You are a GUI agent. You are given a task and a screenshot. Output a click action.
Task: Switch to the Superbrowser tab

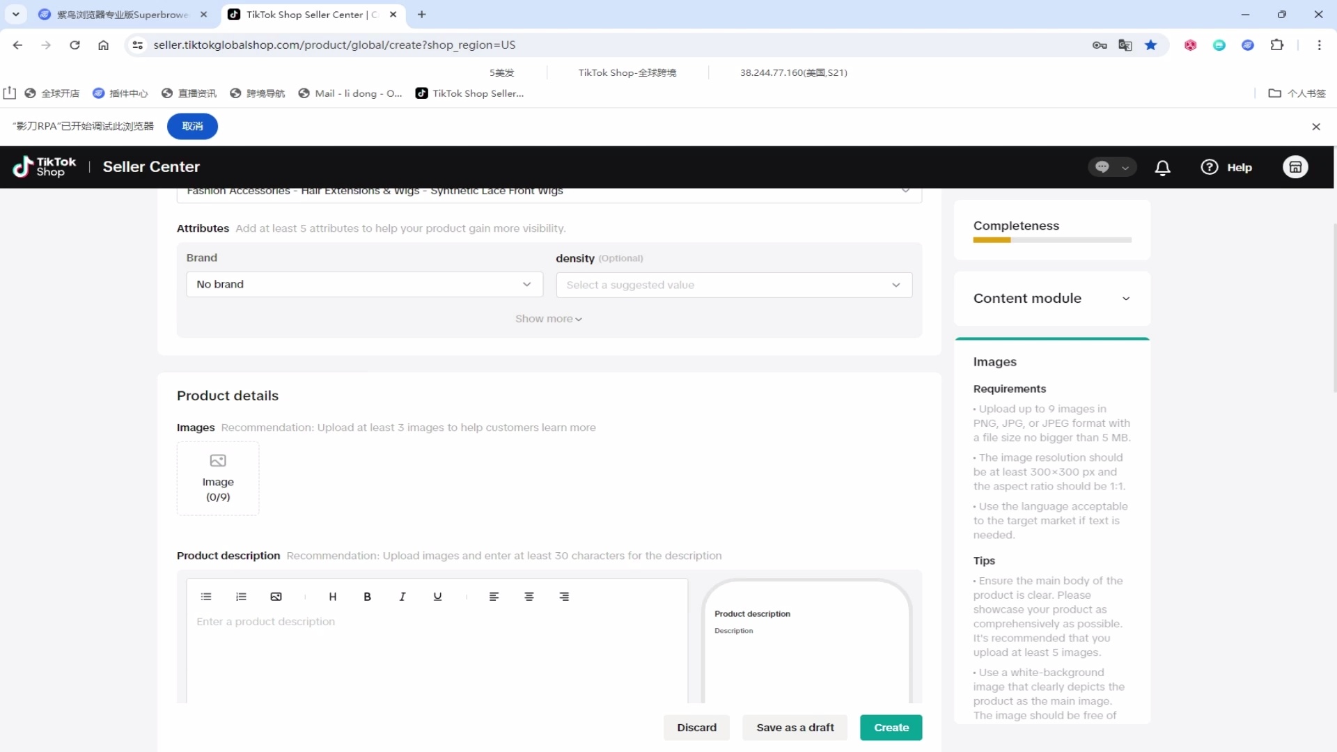(123, 15)
